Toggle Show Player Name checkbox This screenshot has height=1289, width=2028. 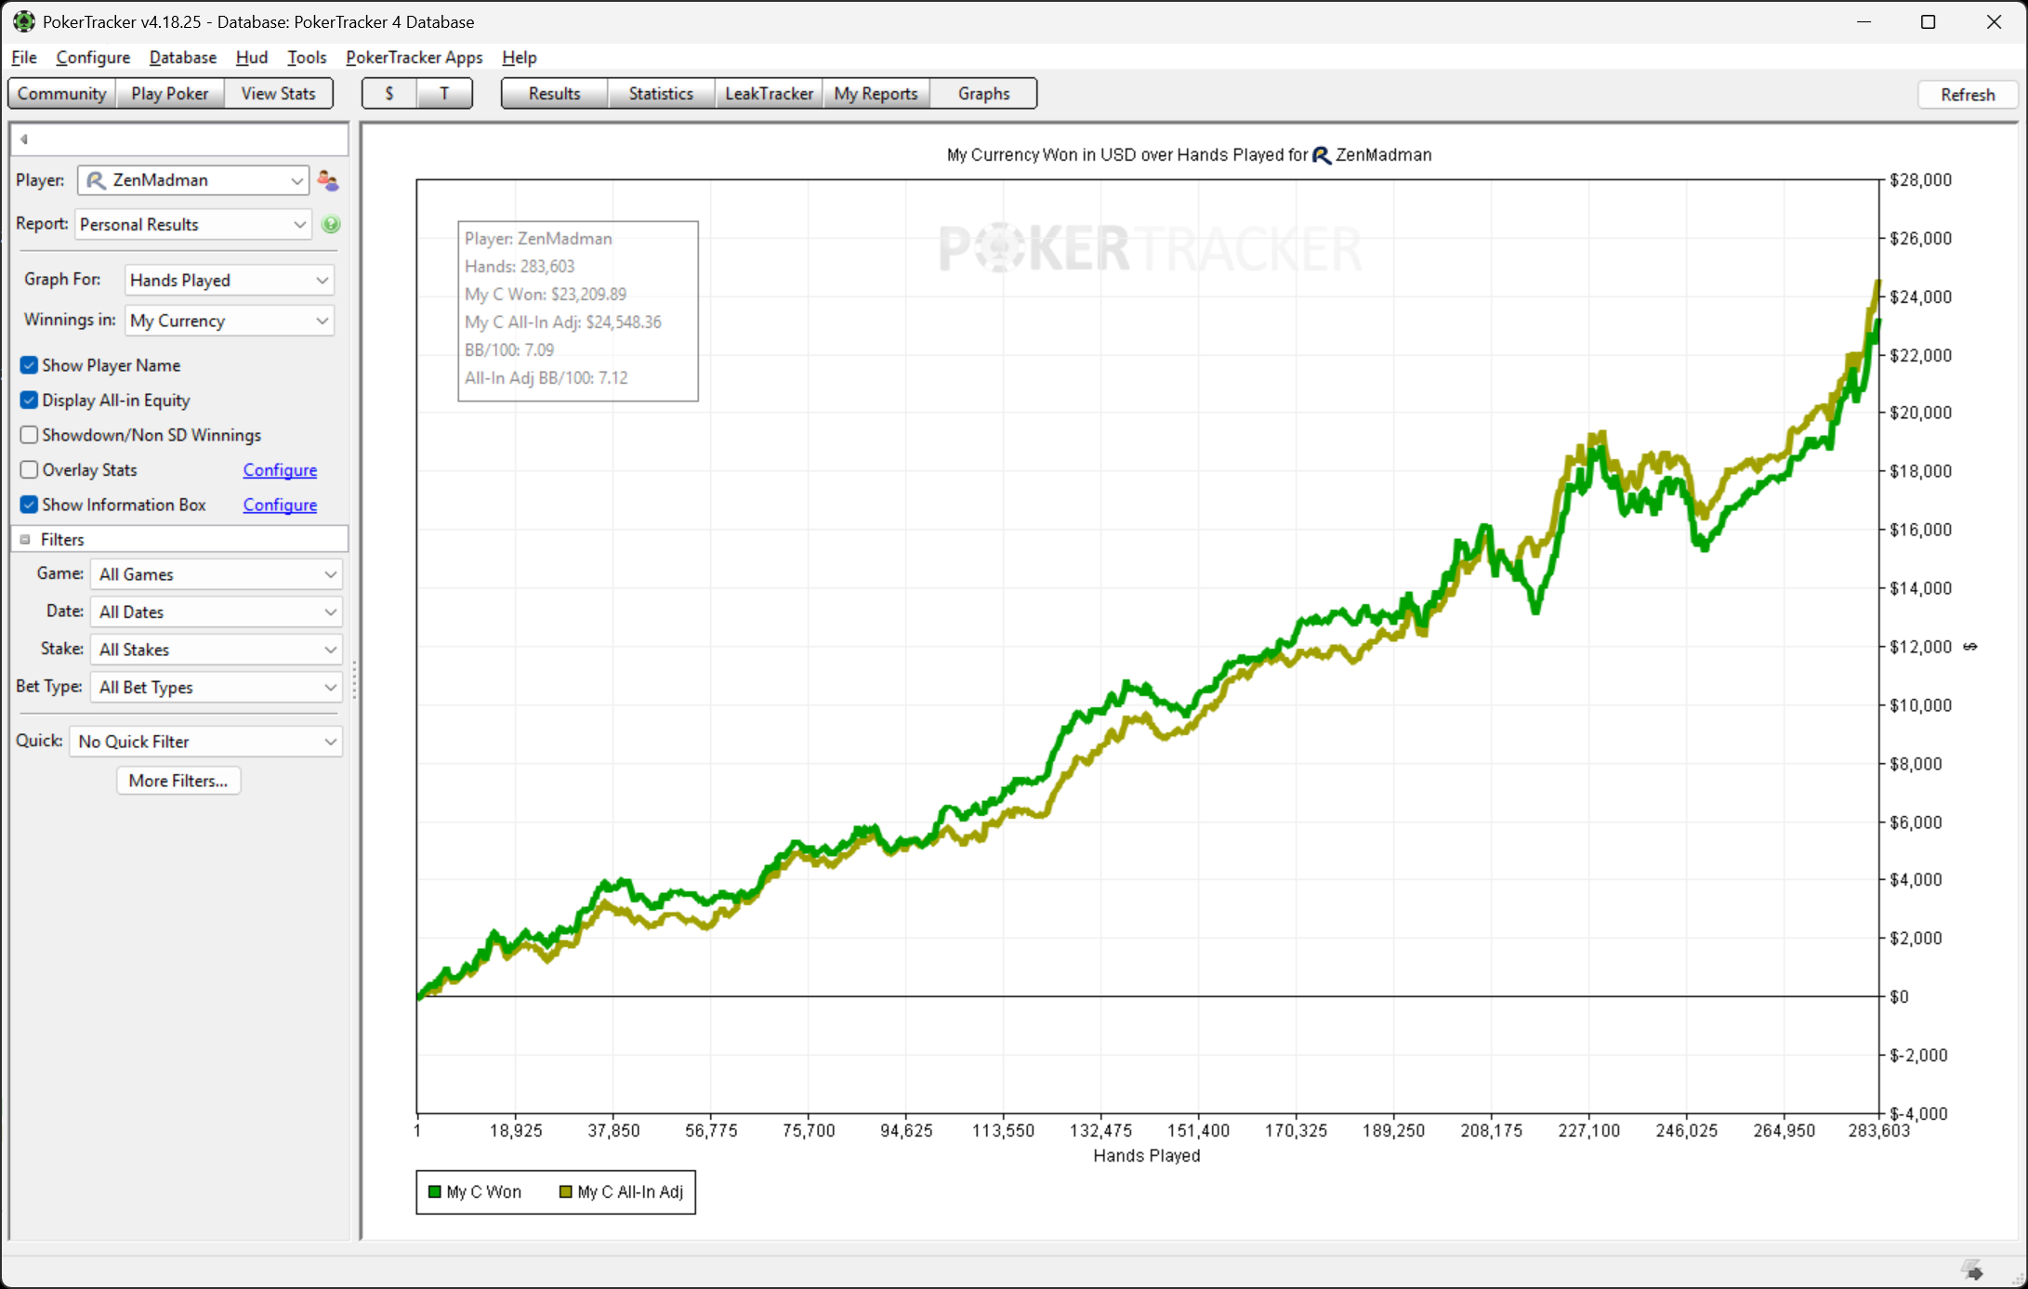point(30,365)
